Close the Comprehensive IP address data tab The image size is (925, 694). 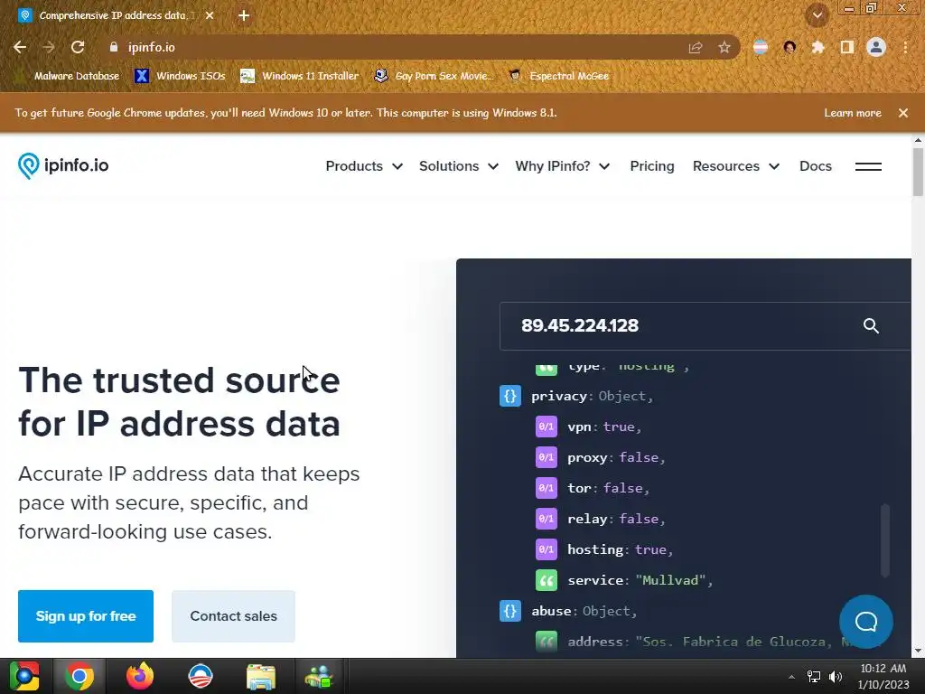click(x=210, y=15)
